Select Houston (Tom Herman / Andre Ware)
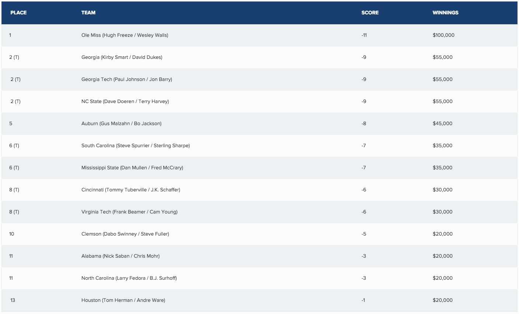Viewport: 519px width, 314px height. [123, 300]
